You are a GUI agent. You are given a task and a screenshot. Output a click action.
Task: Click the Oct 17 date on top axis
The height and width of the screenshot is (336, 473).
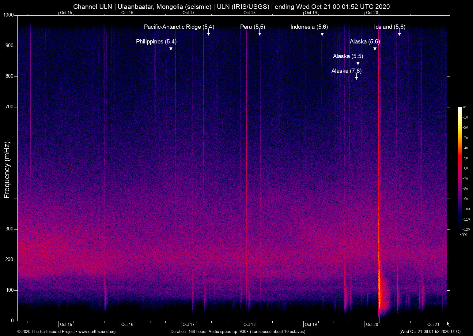188,13
